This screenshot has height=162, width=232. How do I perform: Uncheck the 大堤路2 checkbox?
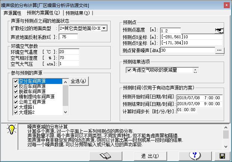click(x=16, y=112)
